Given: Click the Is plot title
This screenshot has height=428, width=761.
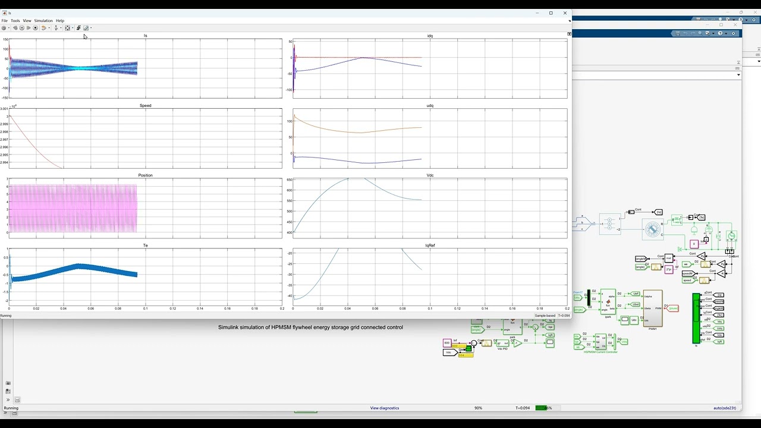Looking at the screenshot, I should (x=146, y=36).
